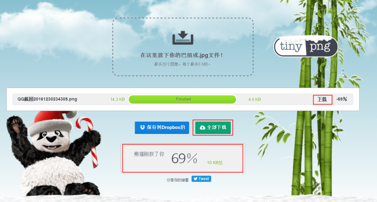The height and width of the screenshot is (202, 377).
Task: Click the -69% reduction label in file row
Action: pos(341,99)
